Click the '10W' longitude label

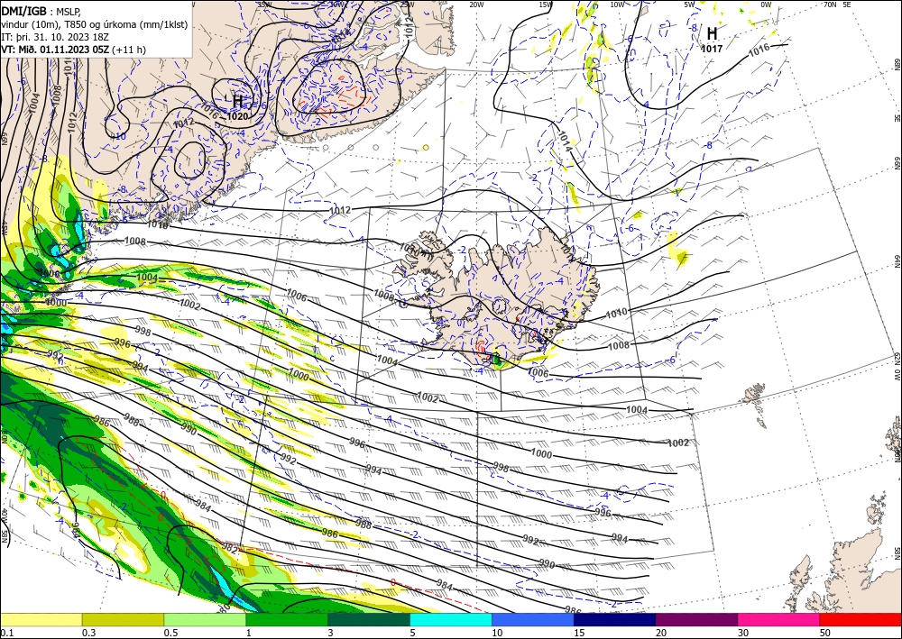[x=617, y=5]
